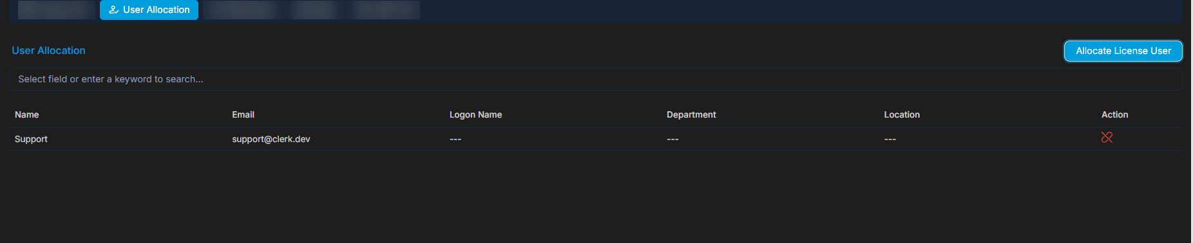This screenshot has height=243, width=1193.
Task: Open the User Allocation tab
Action: (149, 10)
